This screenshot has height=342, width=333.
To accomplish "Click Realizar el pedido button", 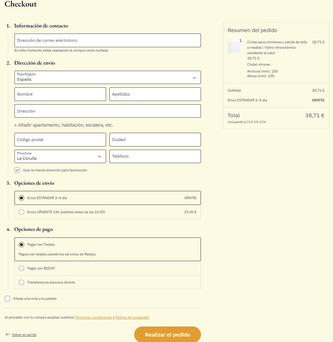I will tap(167, 335).
